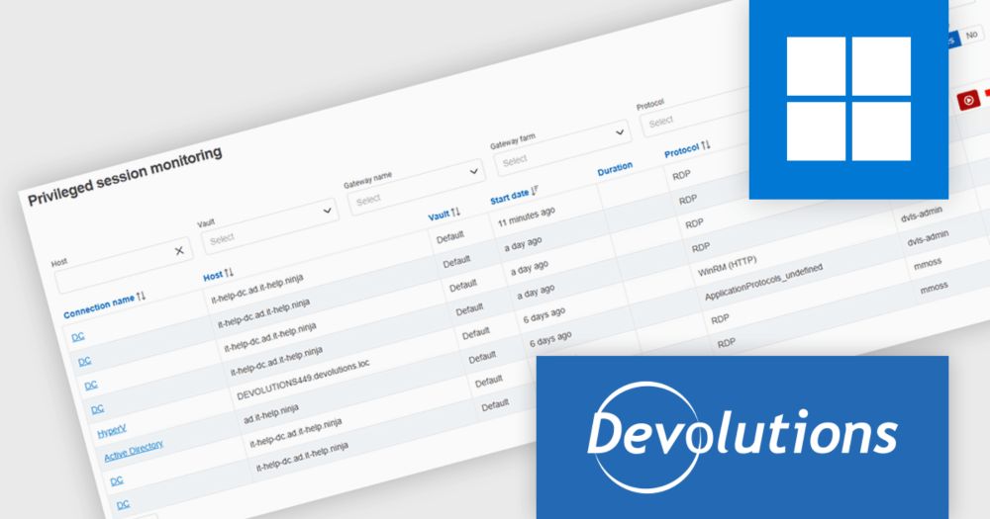Click the Windows logo tile
This screenshot has height=519, width=990.
pos(848,99)
